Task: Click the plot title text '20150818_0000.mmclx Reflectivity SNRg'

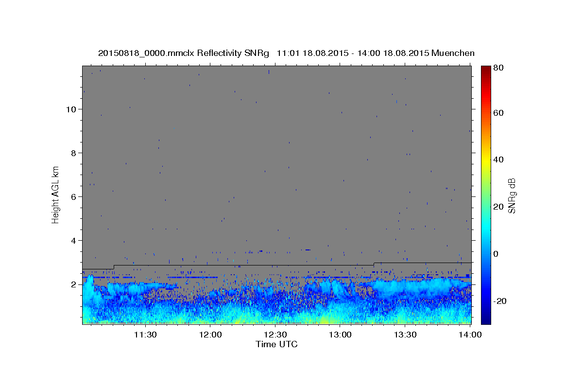Action: click(184, 53)
